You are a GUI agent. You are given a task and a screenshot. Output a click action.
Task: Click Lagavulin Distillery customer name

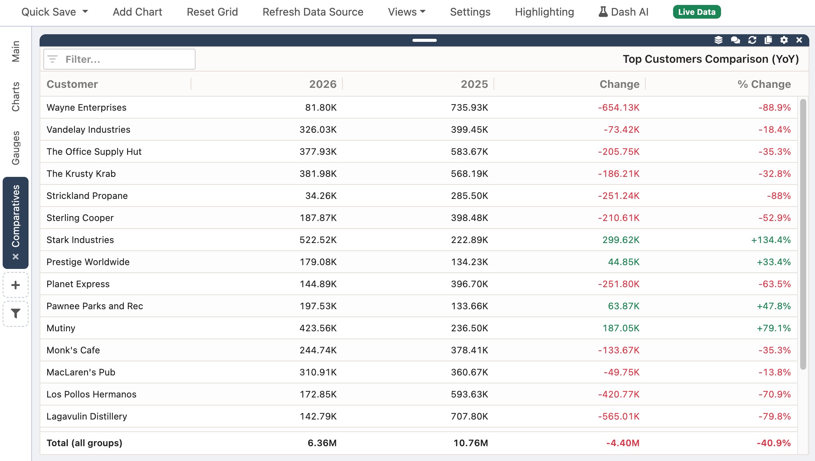pyautogui.click(x=87, y=416)
